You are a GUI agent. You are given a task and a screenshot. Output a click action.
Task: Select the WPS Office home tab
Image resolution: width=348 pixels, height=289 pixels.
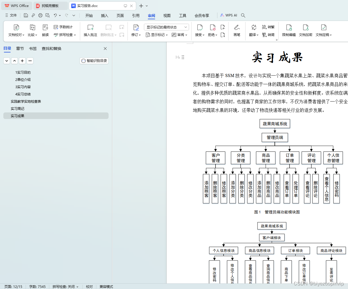pos(17,6)
